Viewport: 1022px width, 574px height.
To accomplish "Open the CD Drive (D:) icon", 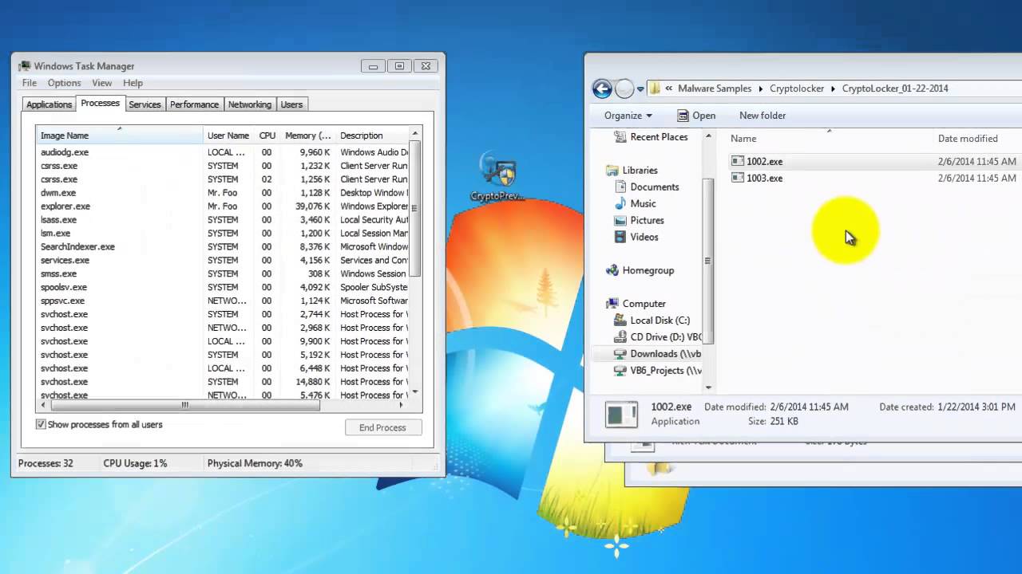I will coord(620,337).
